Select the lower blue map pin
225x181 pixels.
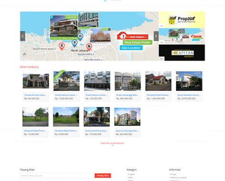pyautogui.click(x=75, y=43)
